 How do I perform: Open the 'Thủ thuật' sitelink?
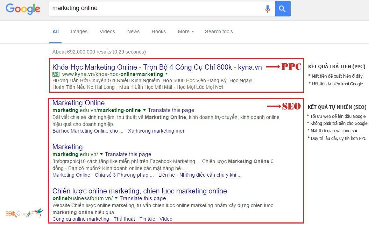[x=124, y=219]
